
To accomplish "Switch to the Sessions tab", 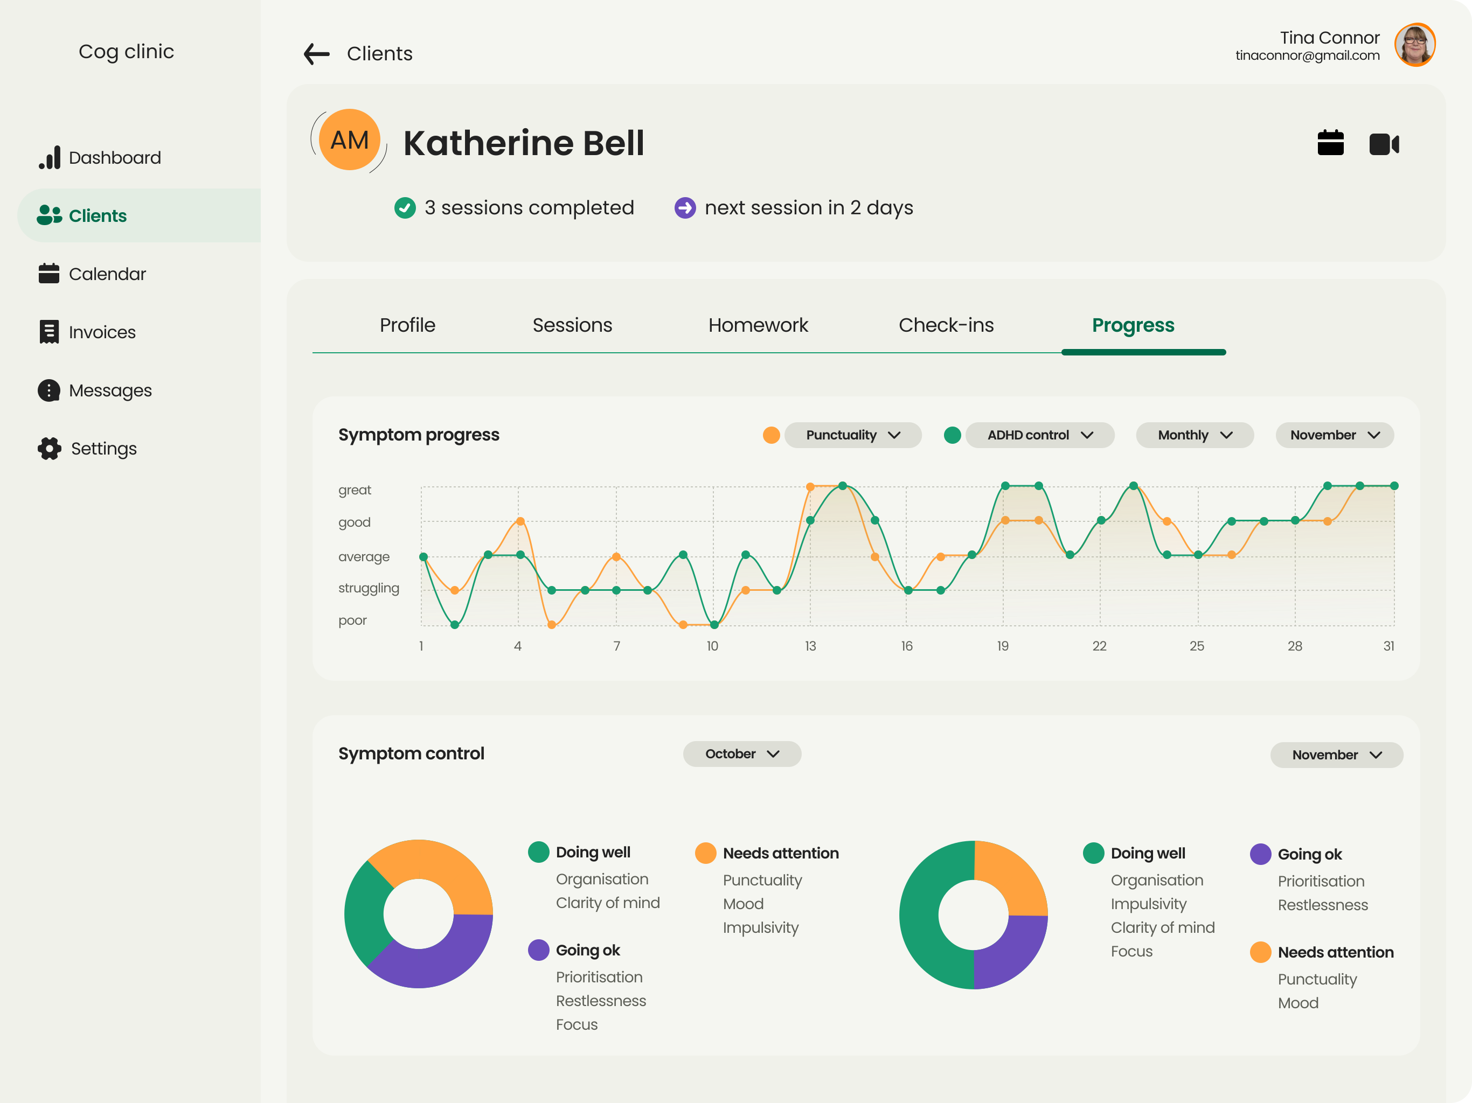I will coord(572,325).
